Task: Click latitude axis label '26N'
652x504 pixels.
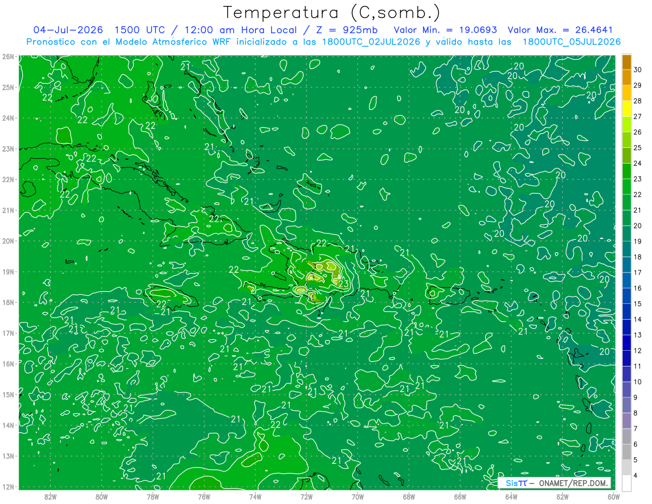Action: pos(8,57)
